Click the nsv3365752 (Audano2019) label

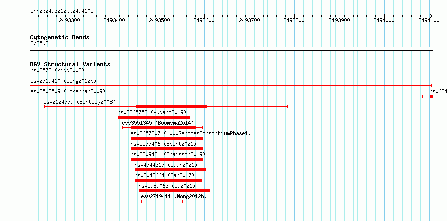[x=152, y=112]
